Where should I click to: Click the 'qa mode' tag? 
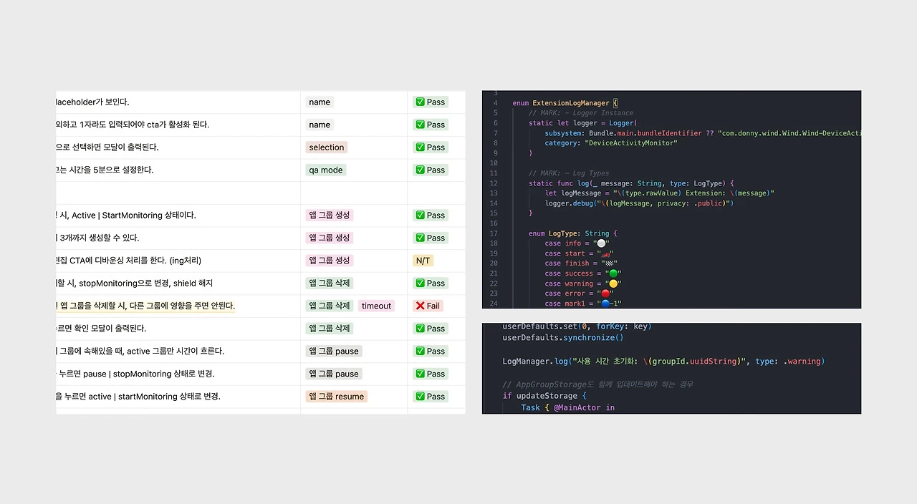pos(326,170)
